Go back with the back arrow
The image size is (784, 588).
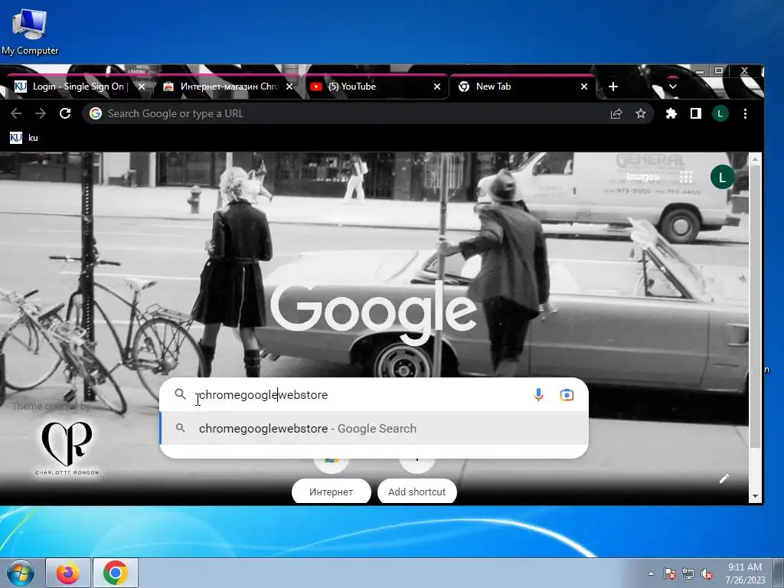(x=16, y=113)
